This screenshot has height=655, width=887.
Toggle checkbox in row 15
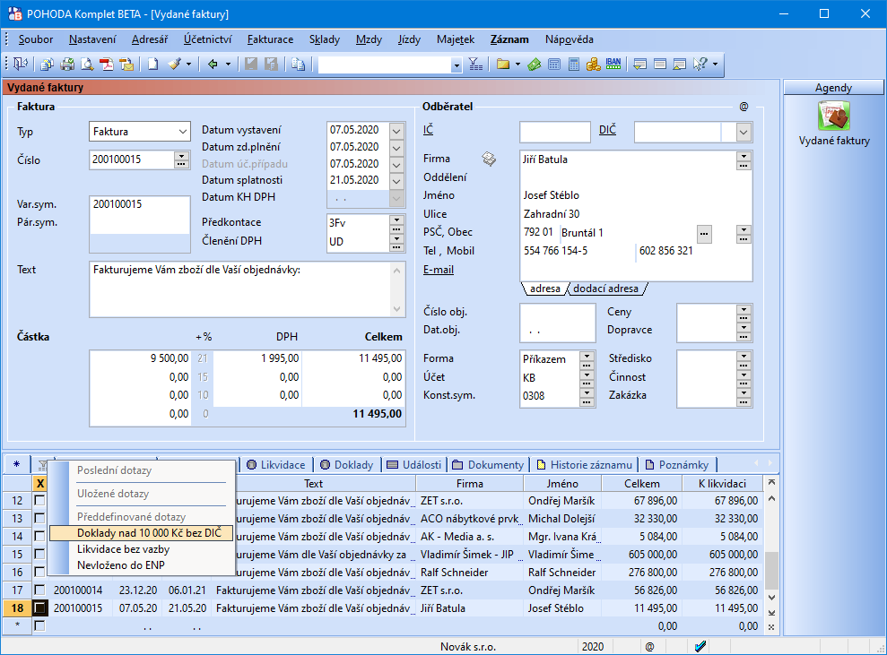coord(39,554)
